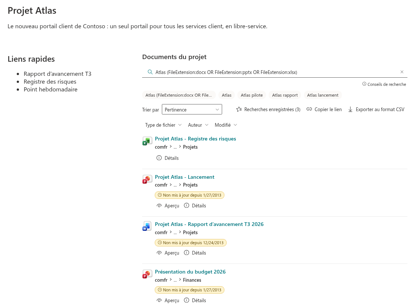The height and width of the screenshot is (307, 413).
Task: Expand the breadcrumb ellipsis under Rapport d'avancement T3 2026
Action: (175, 233)
